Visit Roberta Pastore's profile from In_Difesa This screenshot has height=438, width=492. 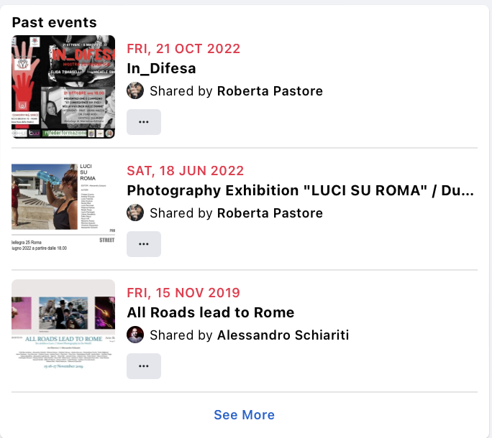(x=270, y=91)
